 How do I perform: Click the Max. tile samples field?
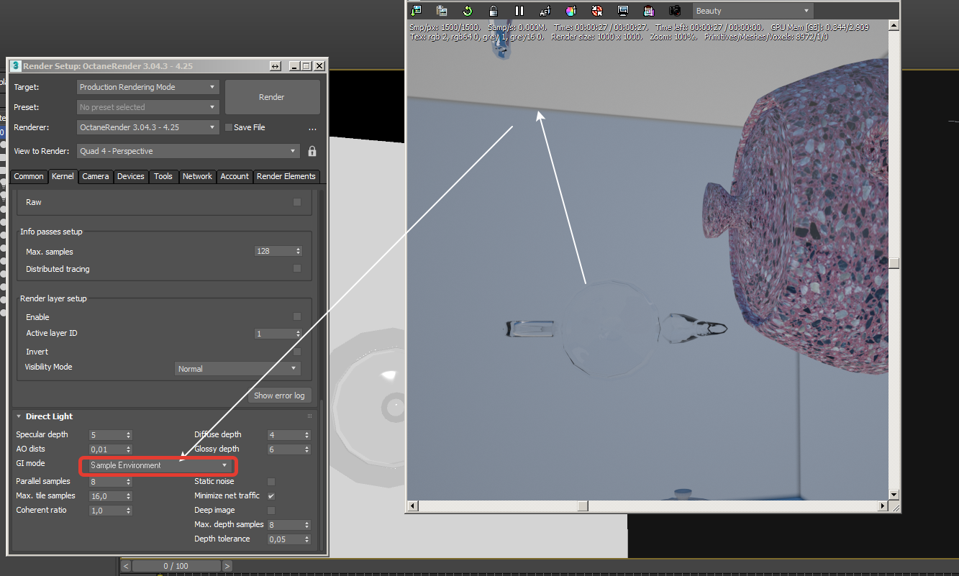106,496
